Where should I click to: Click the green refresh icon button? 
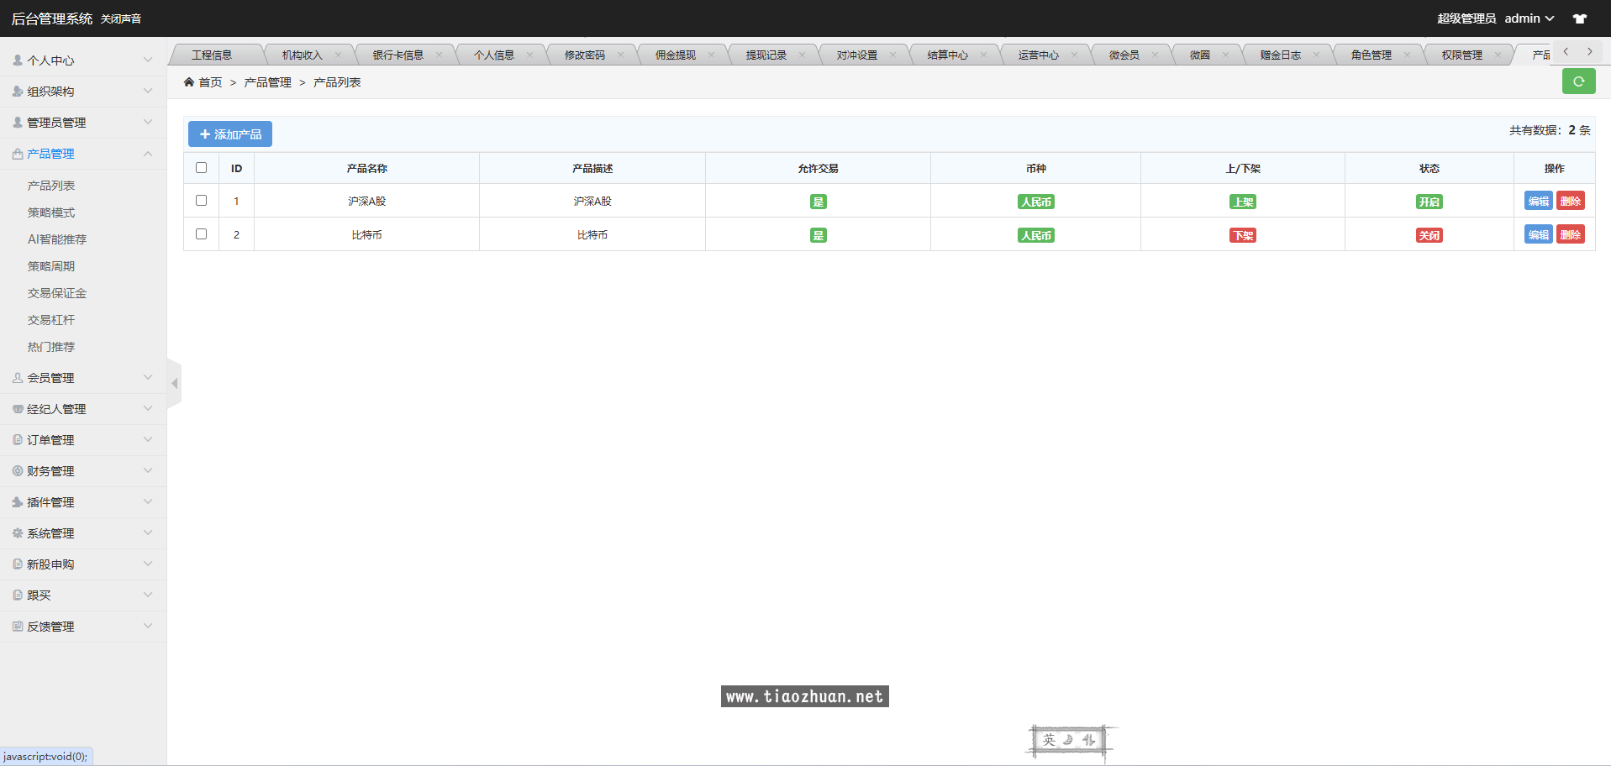click(x=1578, y=81)
